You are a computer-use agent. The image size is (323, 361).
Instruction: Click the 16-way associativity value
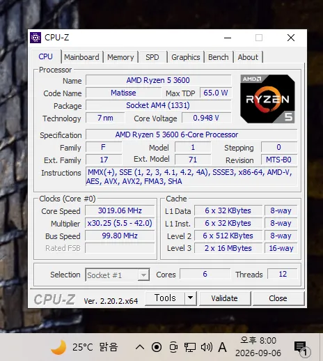tap(281, 248)
